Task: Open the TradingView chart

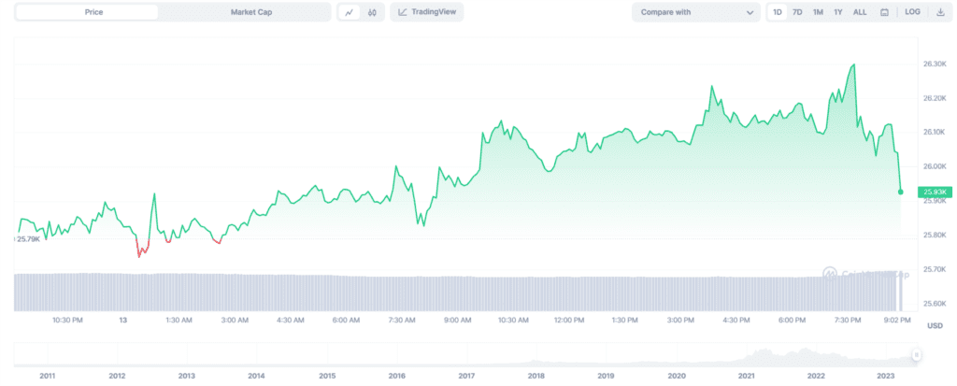Action: [x=426, y=11]
